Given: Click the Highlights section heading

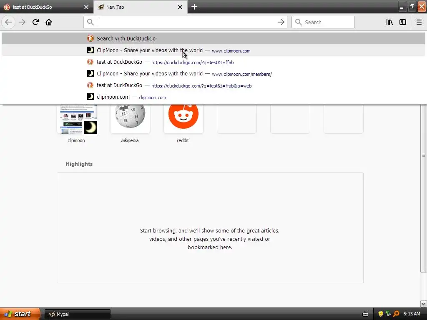Looking at the screenshot, I should pyautogui.click(x=79, y=164).
